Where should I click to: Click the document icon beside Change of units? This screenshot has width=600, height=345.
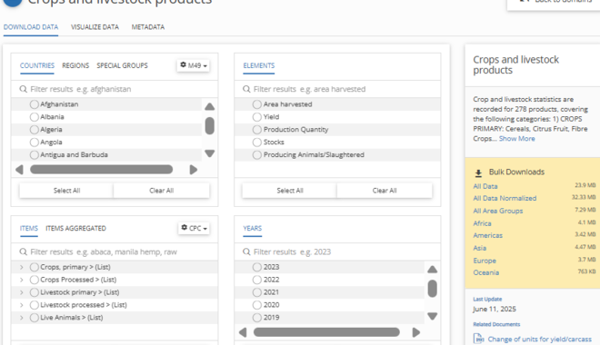[x=478, y=339]
